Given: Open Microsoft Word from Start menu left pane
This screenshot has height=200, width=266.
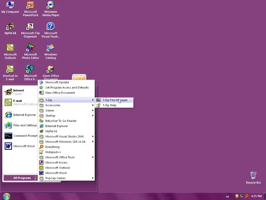Looking at the screenshot, I should [20, 146].
